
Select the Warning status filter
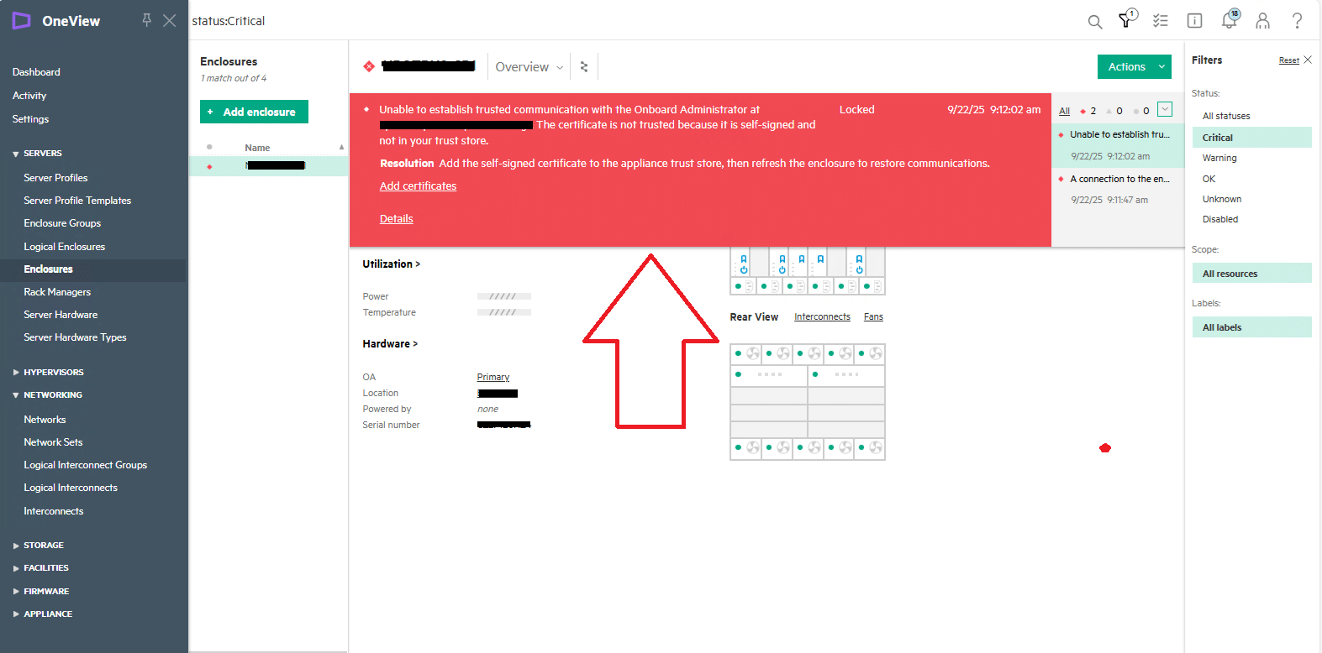1219,158
